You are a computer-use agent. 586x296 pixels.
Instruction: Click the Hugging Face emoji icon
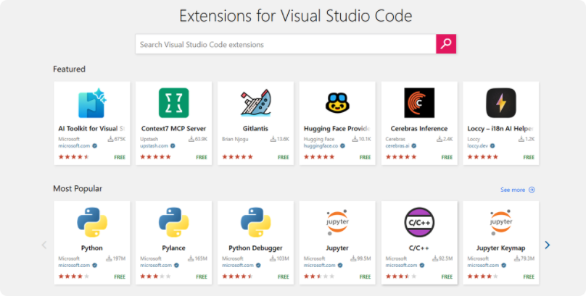coord(337,103)
